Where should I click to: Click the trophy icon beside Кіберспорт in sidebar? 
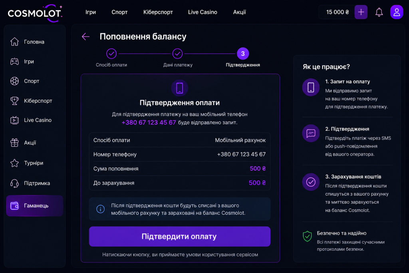click(x=15, y=101)
